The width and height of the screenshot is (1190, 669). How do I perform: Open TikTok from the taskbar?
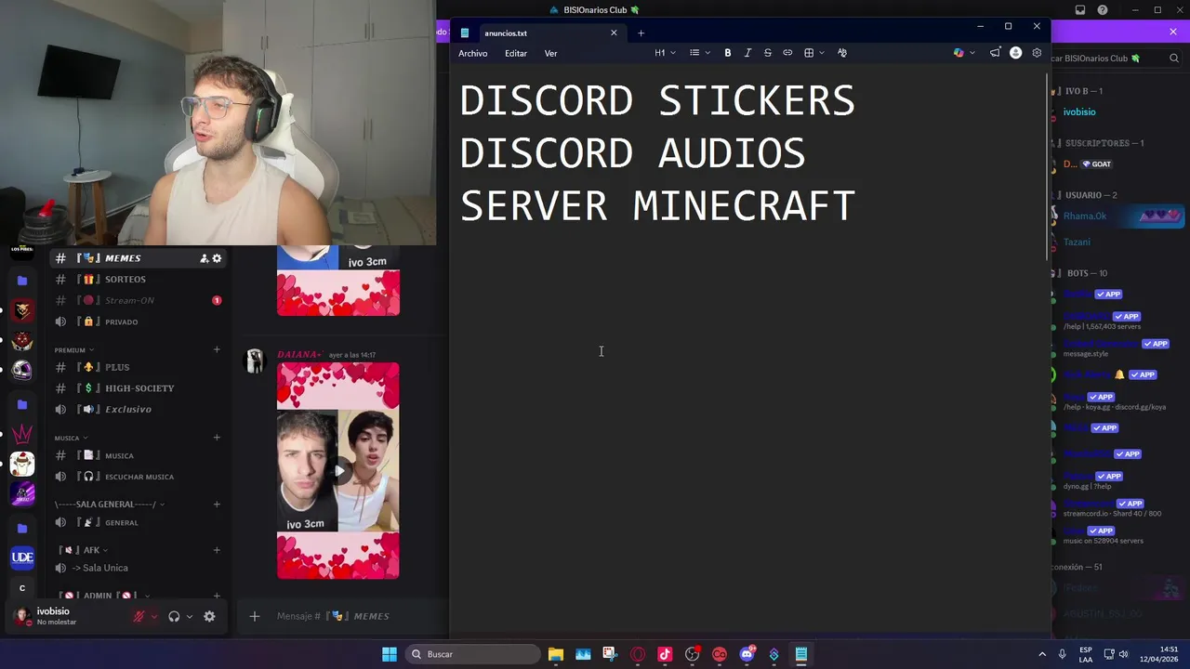[665, 654]
